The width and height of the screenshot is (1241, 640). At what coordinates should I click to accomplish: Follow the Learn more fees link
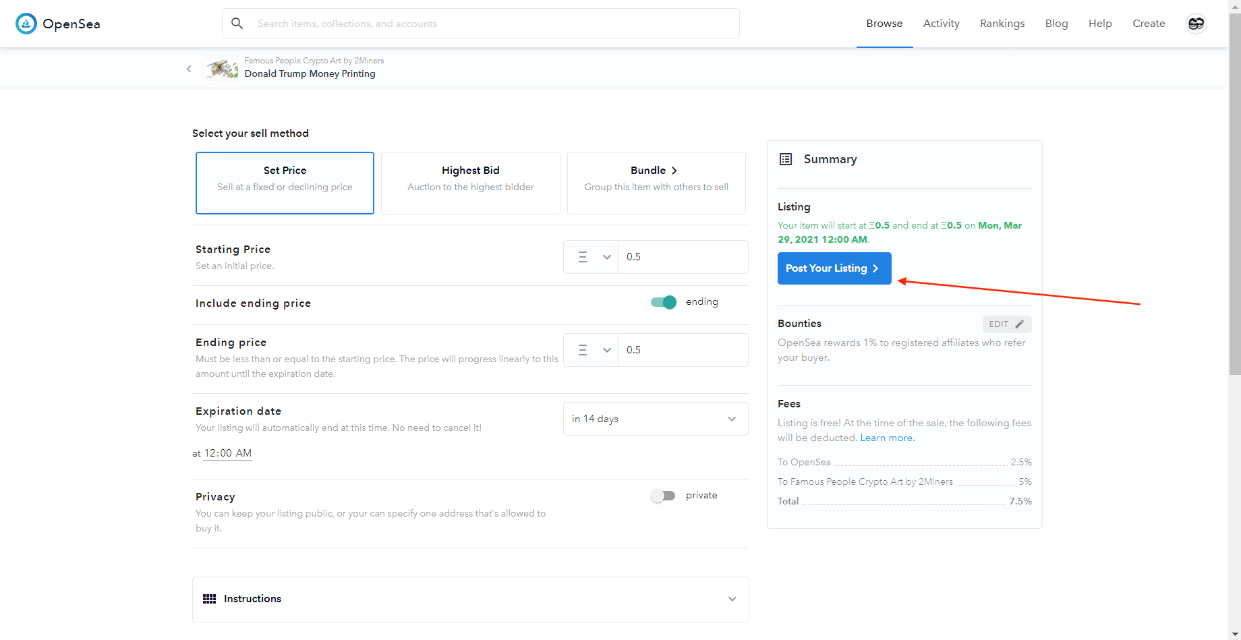(x=886, y=438)
